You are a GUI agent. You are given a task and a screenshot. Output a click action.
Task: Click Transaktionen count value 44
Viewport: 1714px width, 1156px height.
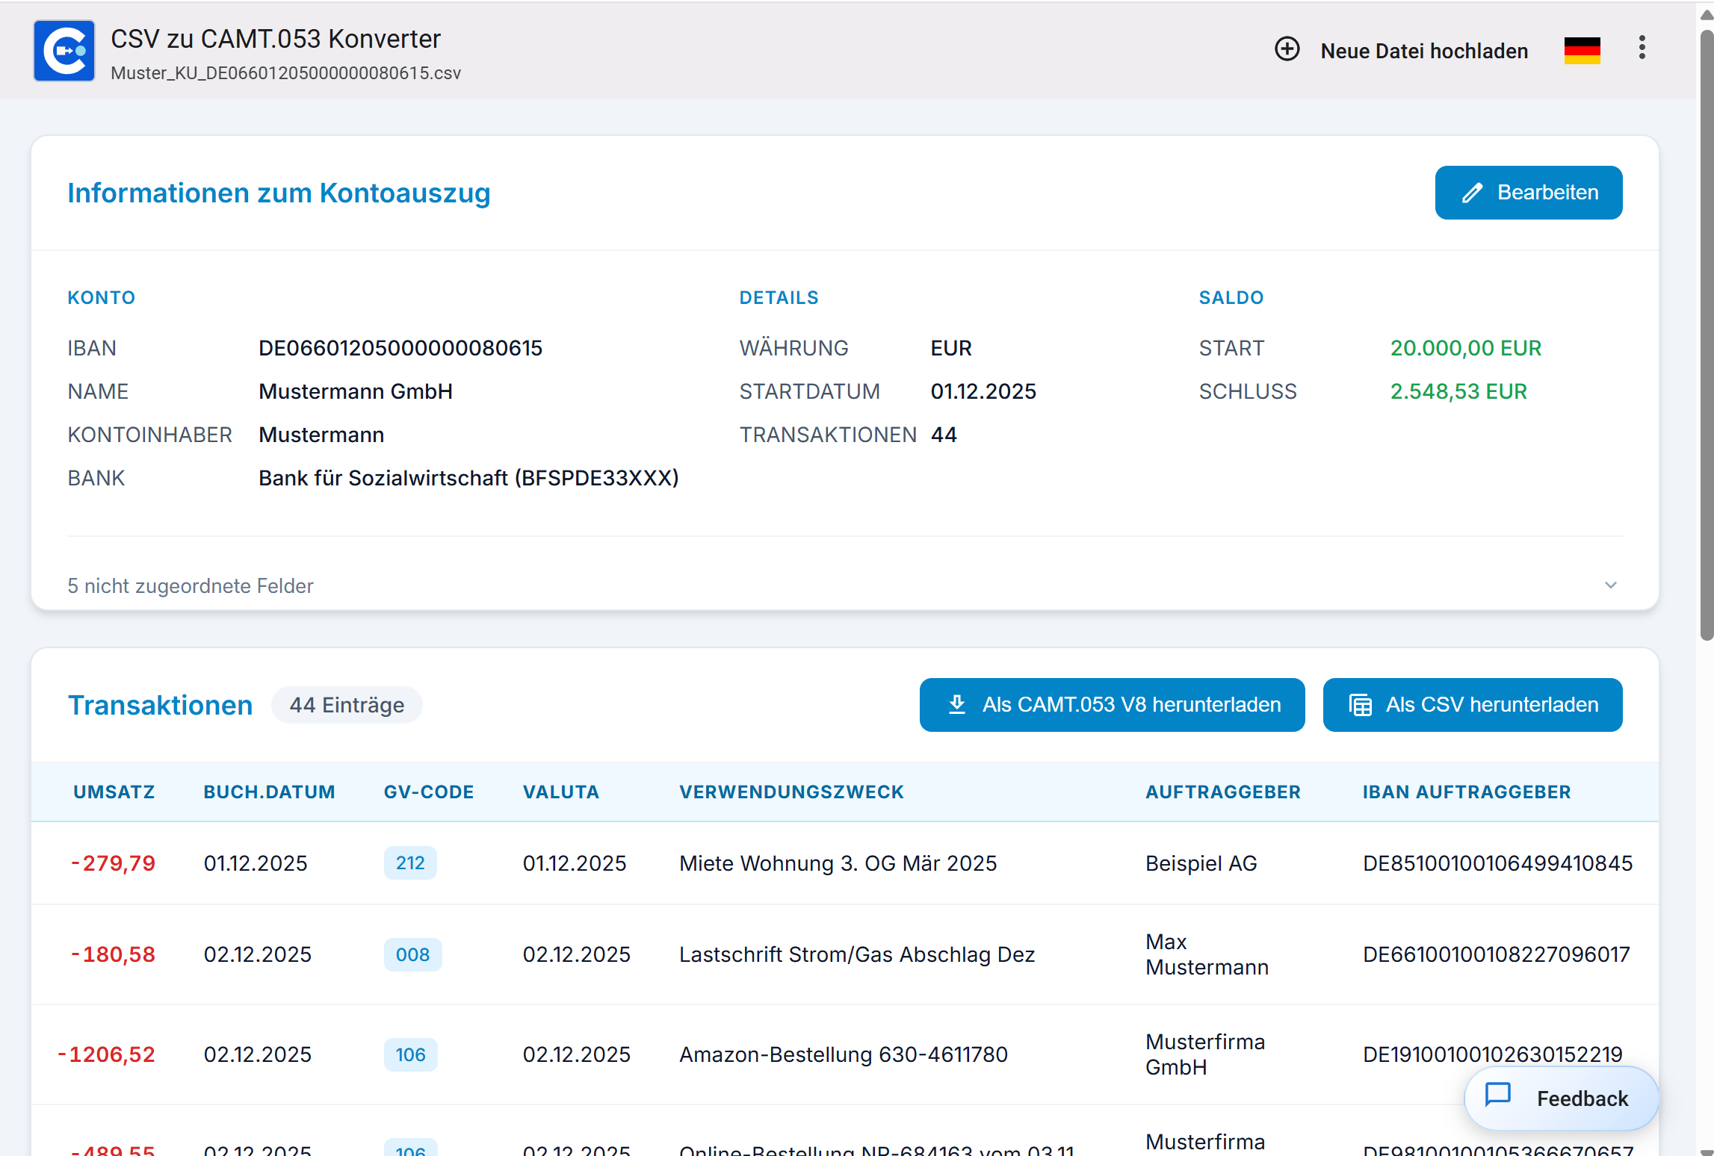pyautogui.click(x=944, y=435)
